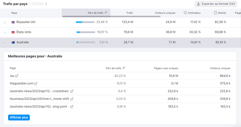Click the Australie traffic share bar
The height and width of the screenshot is (127, 241).
pyautogui.click(x=86, y=42)
